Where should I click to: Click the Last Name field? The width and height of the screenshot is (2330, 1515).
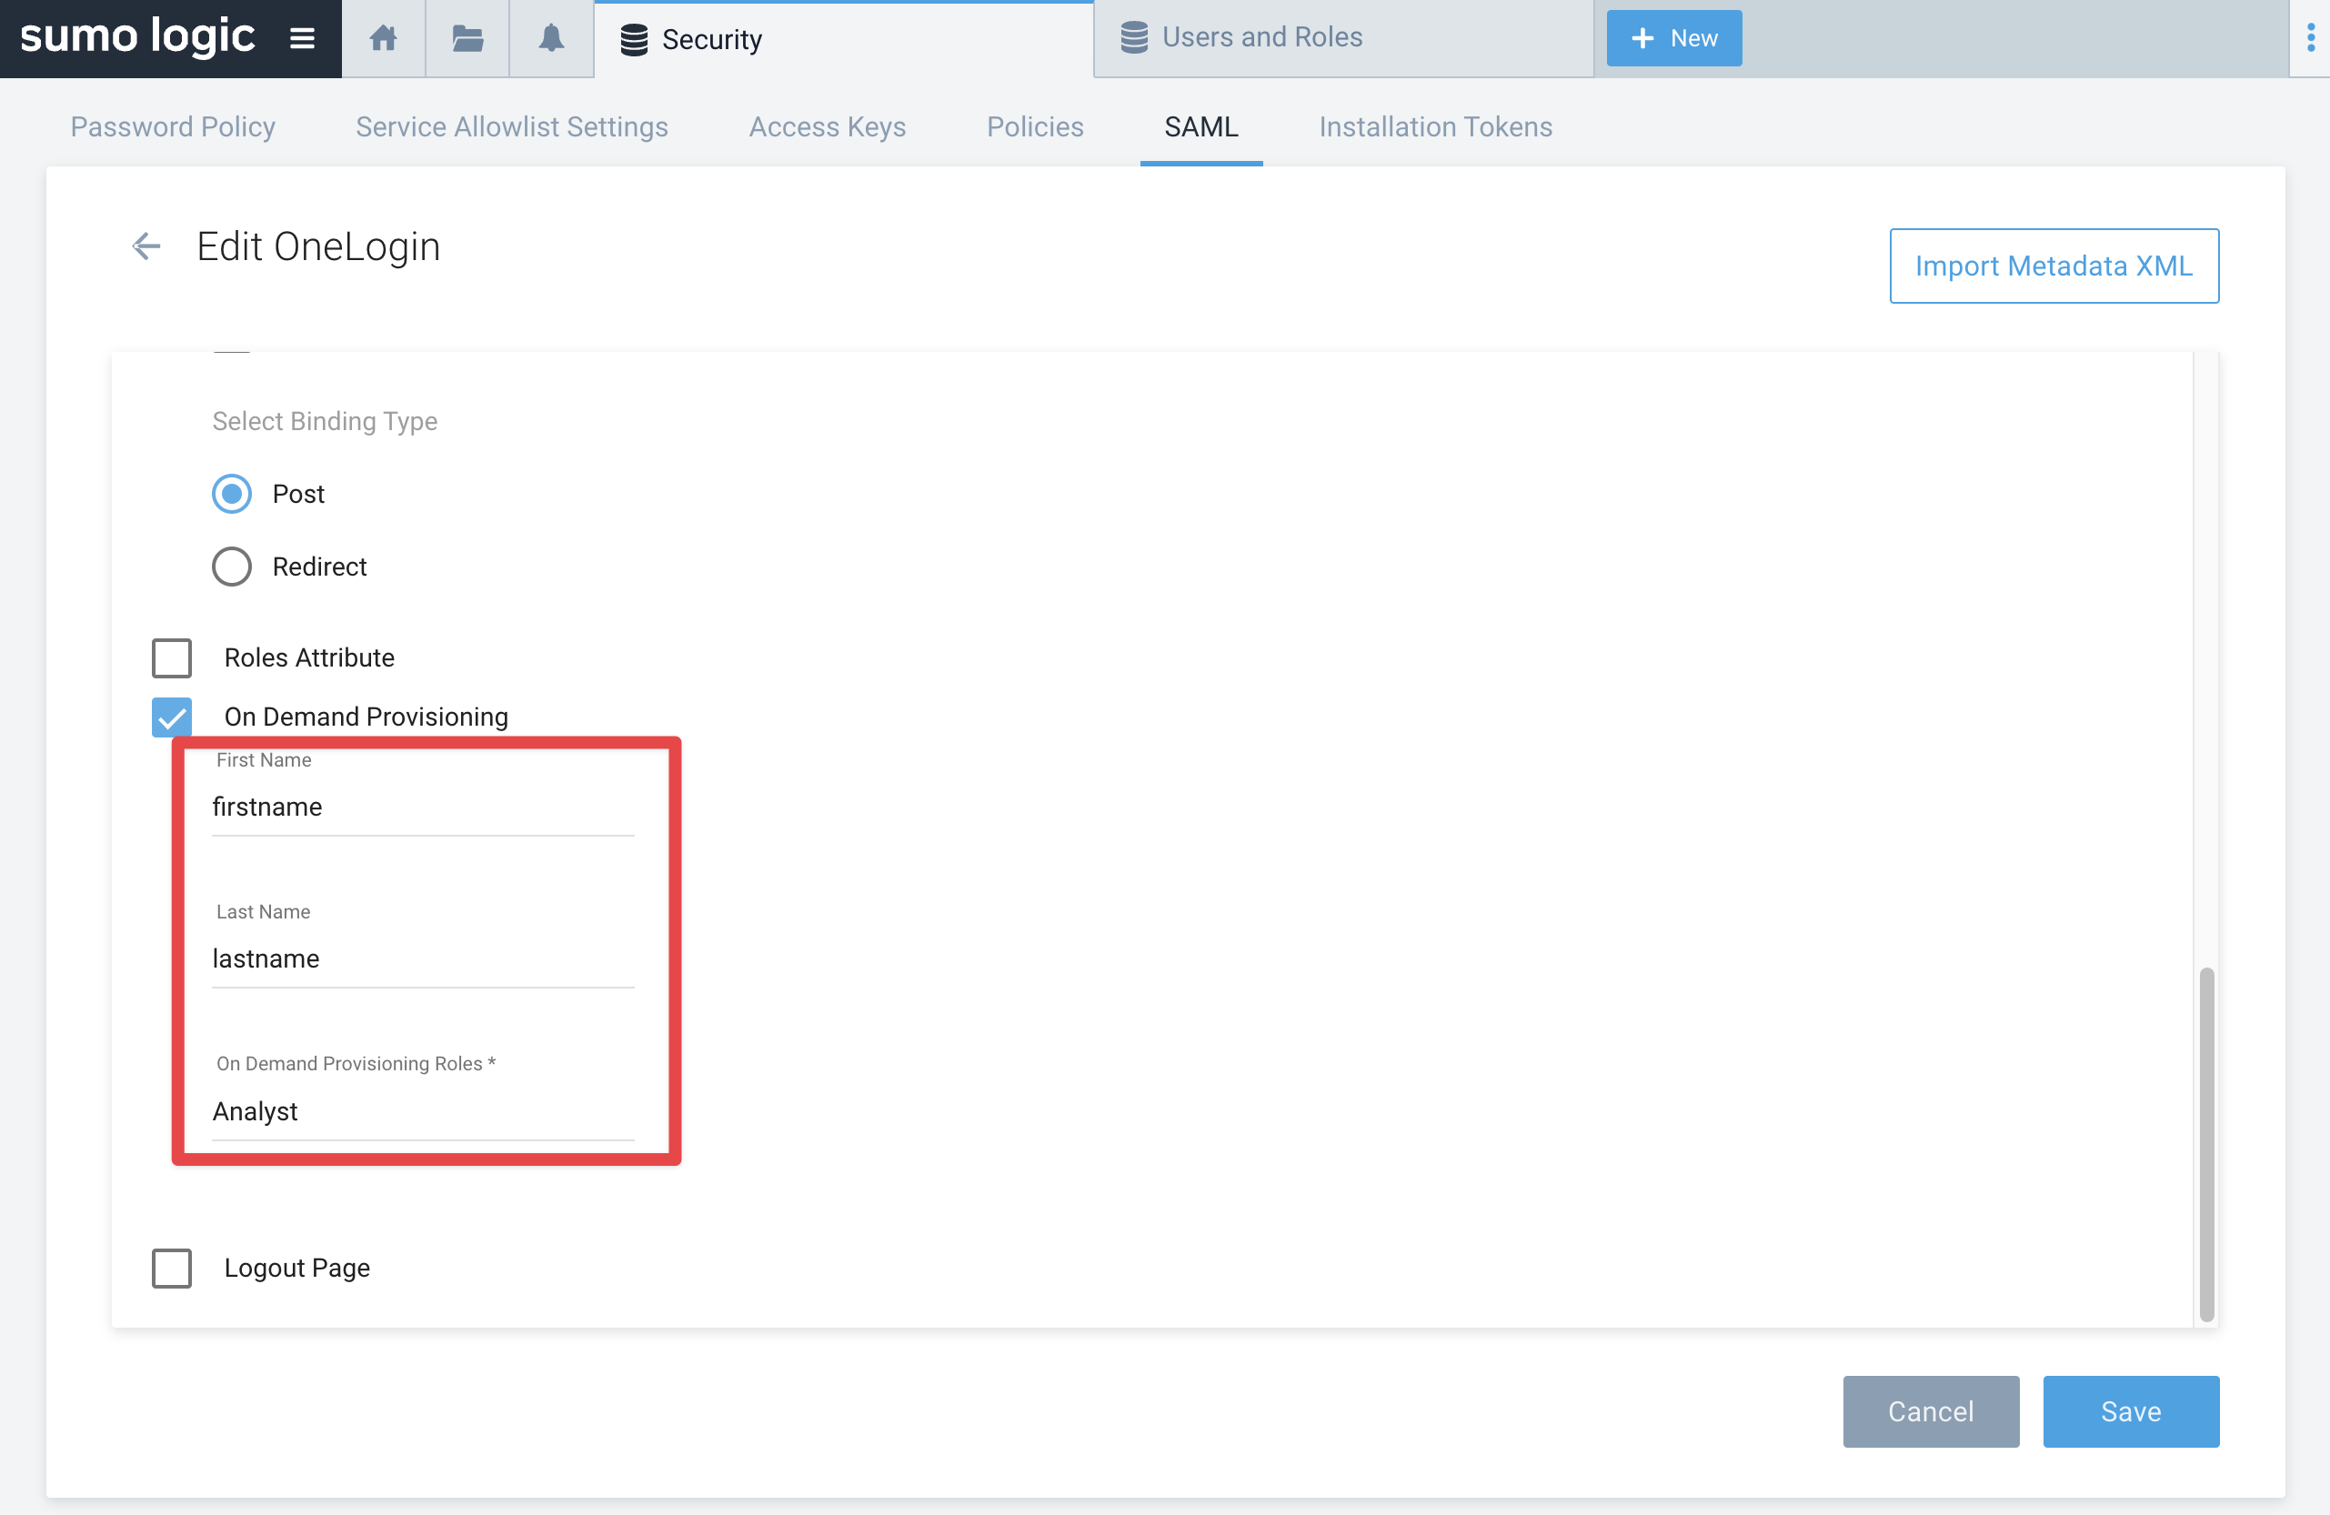423,959
